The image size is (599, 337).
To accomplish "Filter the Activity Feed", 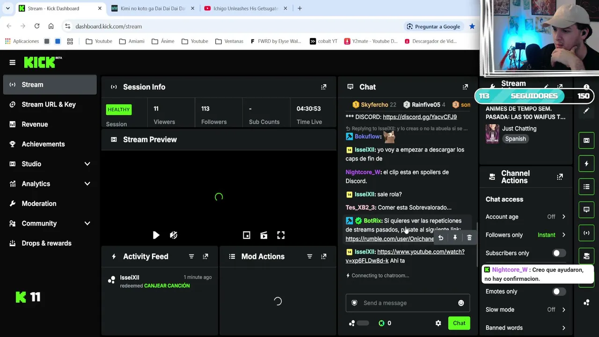I will [191, 256].
